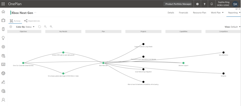Open the Resource Plan tab
This screenshot has height=106, width=241.
click(200, 13)
